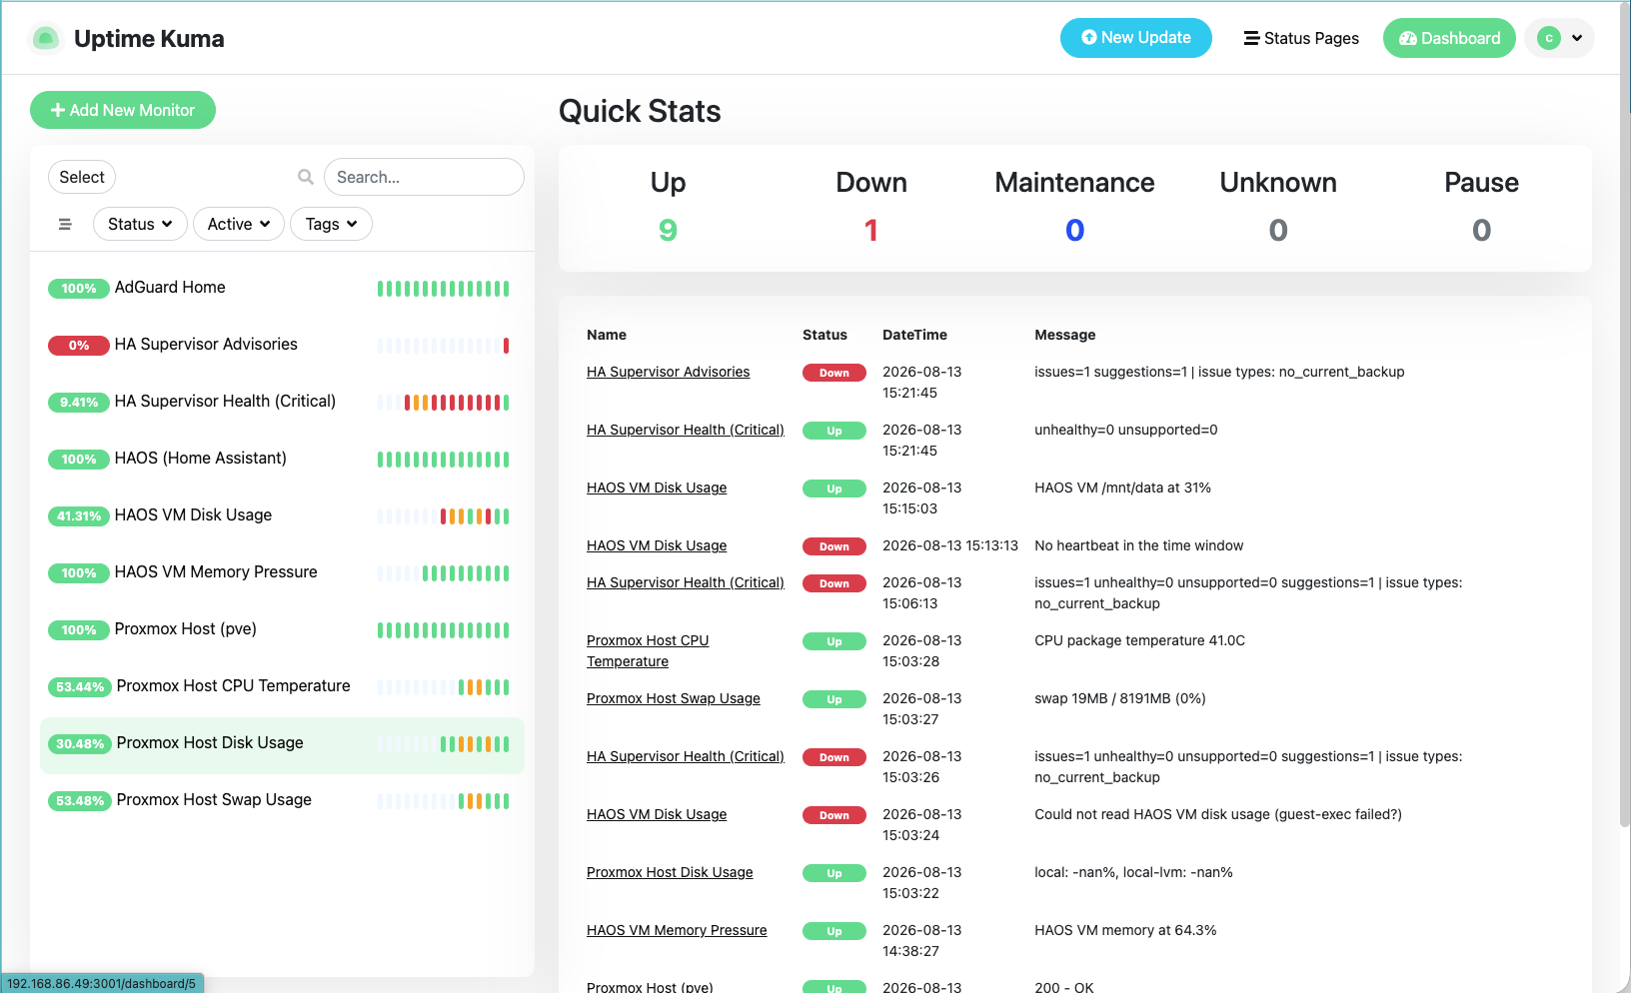Open Status Pages
The height and width of the screenshot is (993, 1631).
click(1301, 38)
